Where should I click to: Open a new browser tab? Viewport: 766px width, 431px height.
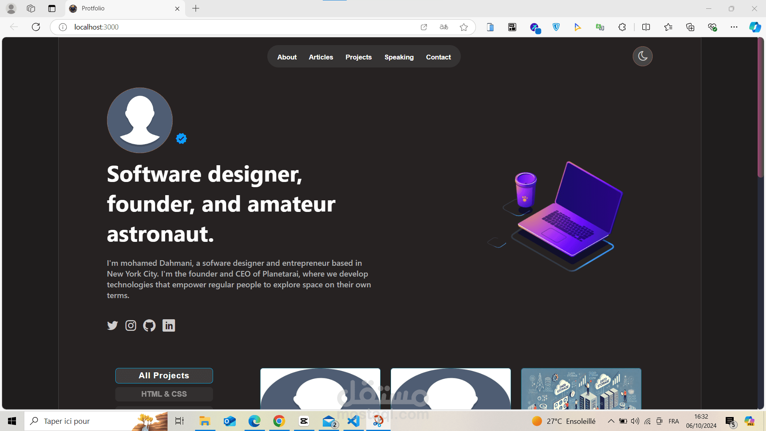195,8
